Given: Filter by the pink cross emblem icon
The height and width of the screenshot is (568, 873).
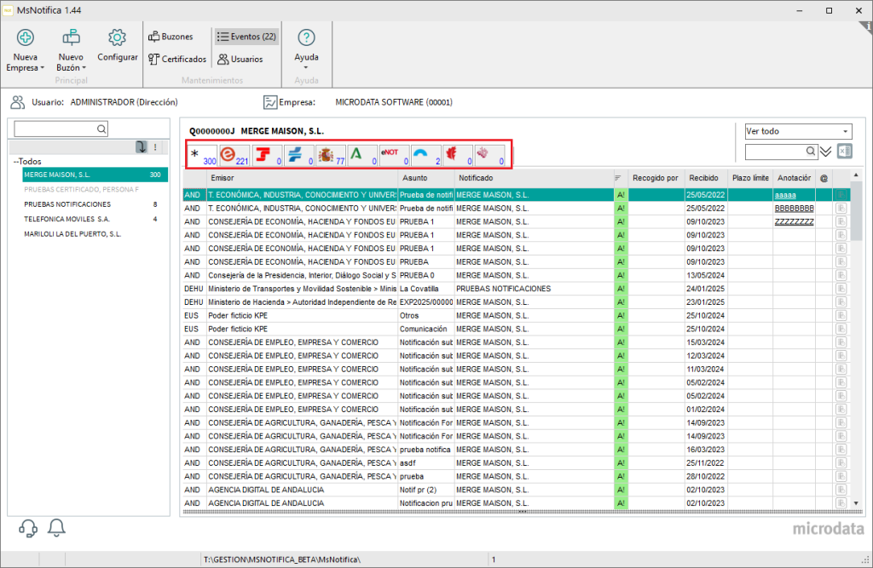Looking at the screenshot, I should click(490, 155).
